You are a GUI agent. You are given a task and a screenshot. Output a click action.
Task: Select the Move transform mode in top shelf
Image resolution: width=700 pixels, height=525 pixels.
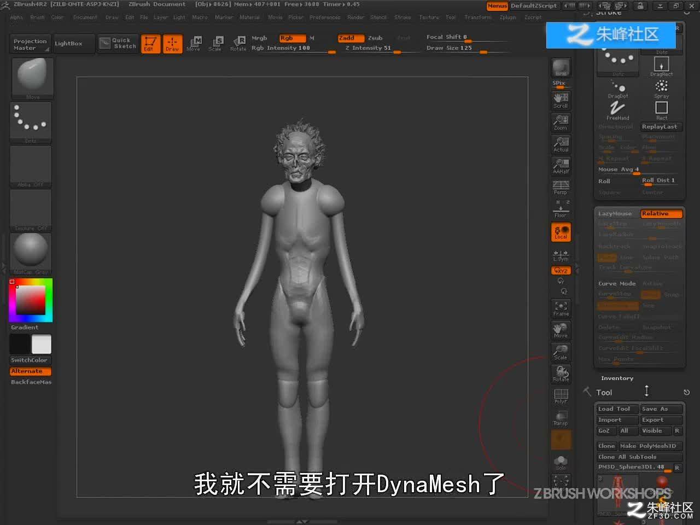tap(194, 43)
